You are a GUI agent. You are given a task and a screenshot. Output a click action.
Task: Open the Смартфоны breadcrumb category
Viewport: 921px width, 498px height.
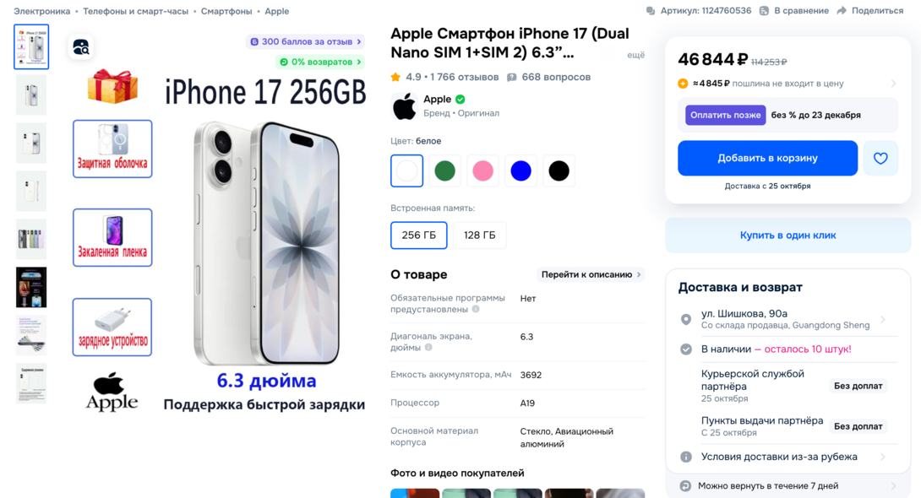pyautogui.click(x=226, y=11)
